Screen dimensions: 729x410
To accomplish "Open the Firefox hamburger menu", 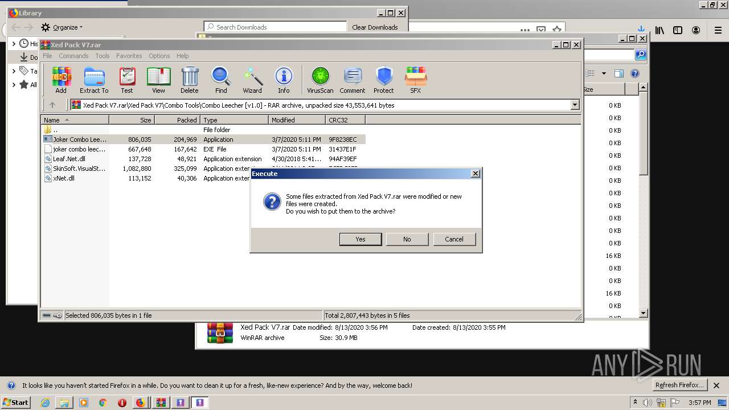I will (718, 30).
